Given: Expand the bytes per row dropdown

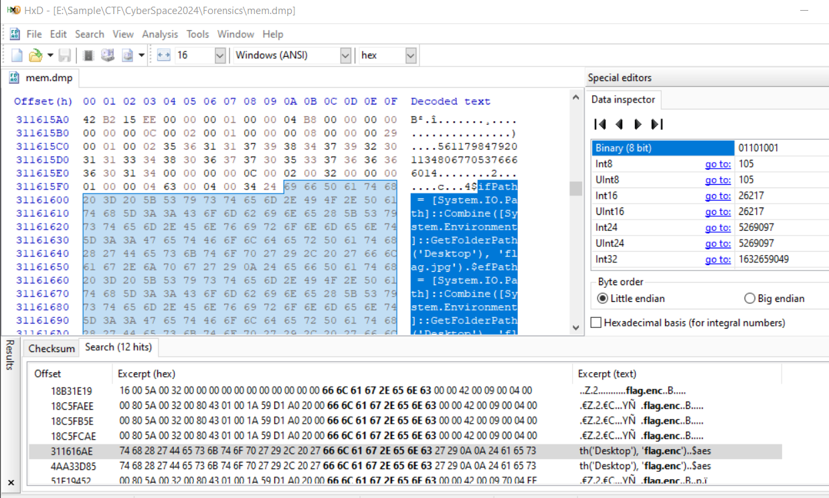Looking at the screenshot, I should click(x=219, y=56).
